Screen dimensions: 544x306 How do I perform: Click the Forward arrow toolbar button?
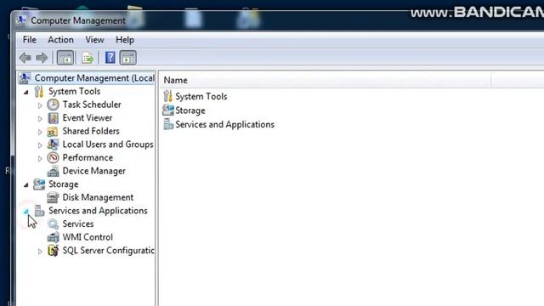(42, 58)
